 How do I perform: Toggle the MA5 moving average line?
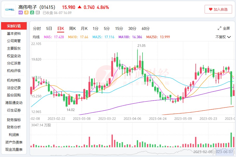(54, 37)
